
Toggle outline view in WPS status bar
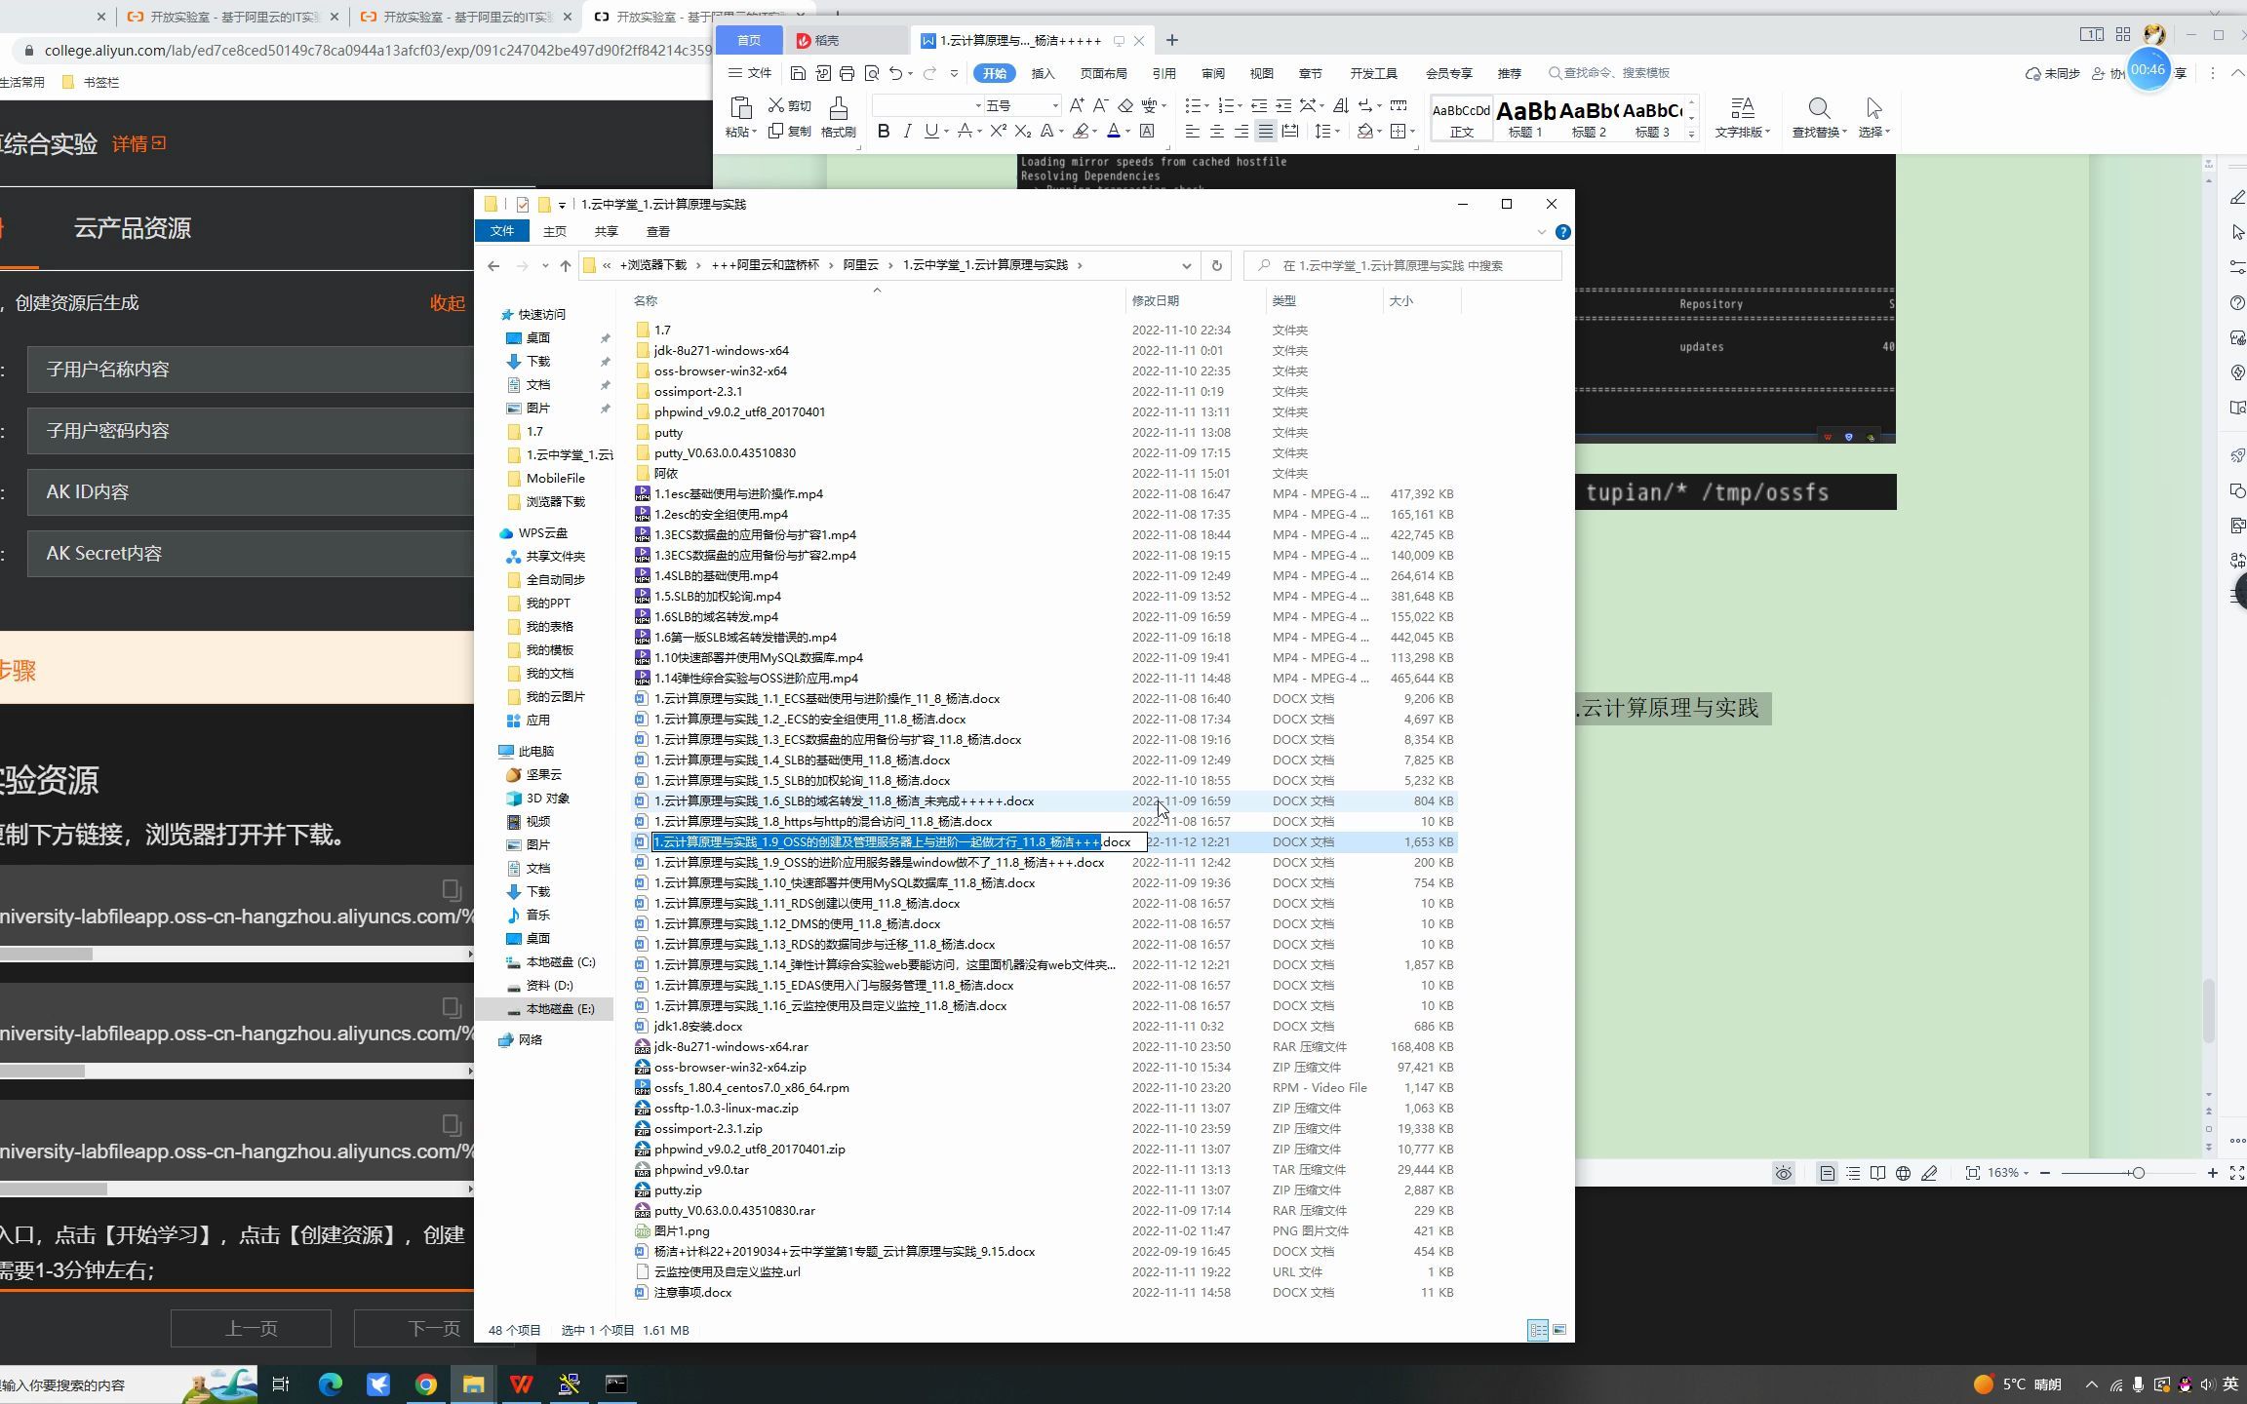[1852, 1173]
